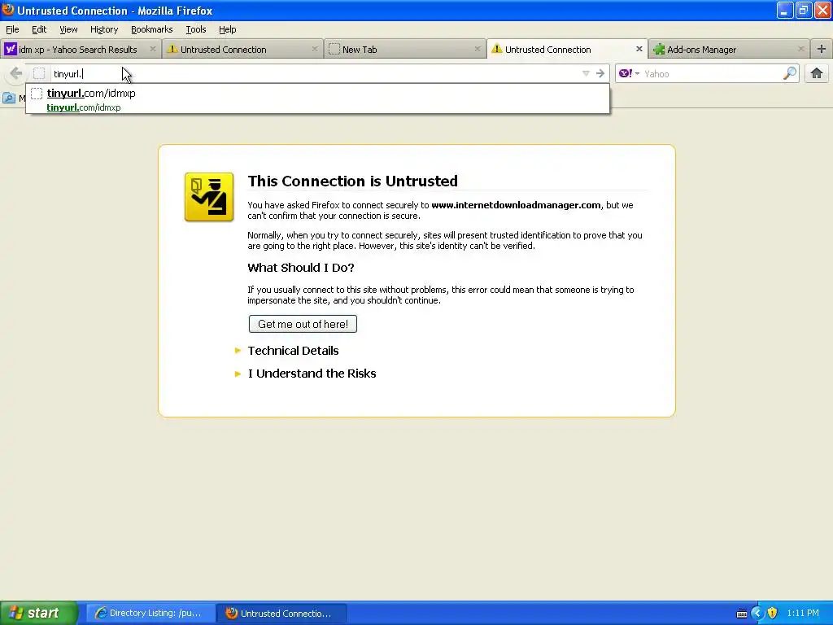The image size is (833, 625).
Task: Open the Tools menu
Action: (x=195, y=29)
